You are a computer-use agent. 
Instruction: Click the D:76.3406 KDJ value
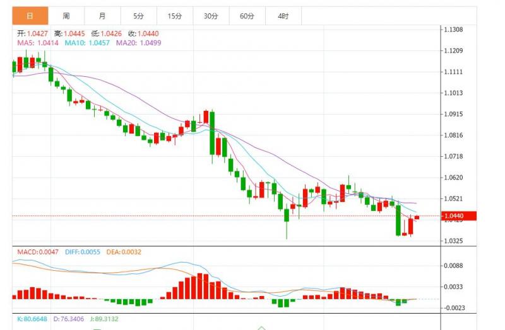[69, 319]
